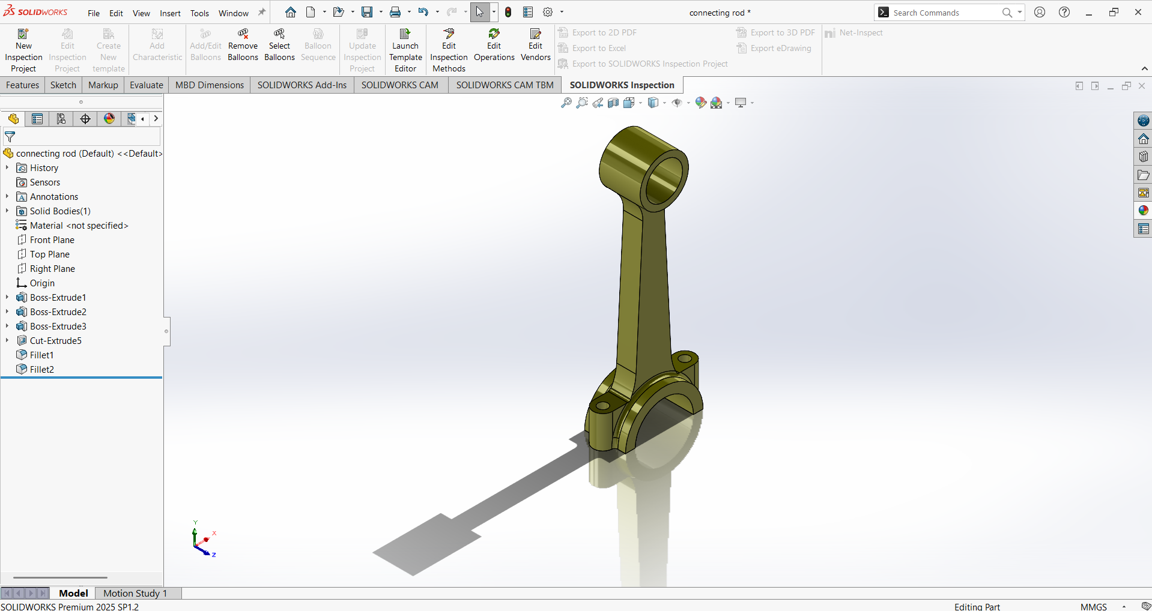Toggle the rebuild traffic light icon

(508, 12)
